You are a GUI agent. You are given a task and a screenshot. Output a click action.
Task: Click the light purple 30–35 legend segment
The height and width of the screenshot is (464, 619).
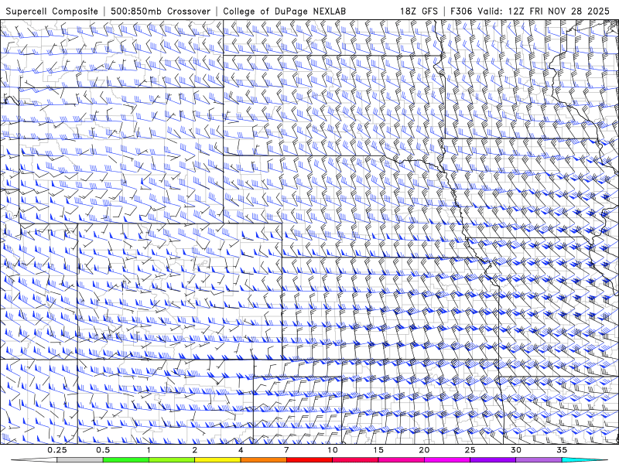coord(539,460)
